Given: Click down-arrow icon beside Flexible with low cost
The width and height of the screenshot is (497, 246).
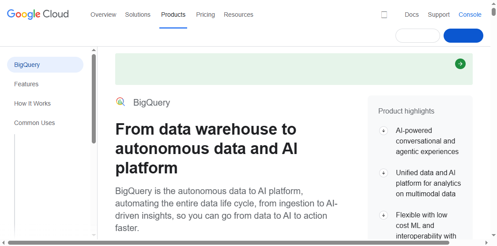Looking at the screenshot, I should pyautogui.click(x=384, y=215).
